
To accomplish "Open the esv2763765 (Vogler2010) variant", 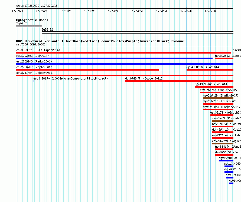I will point(219,90).
